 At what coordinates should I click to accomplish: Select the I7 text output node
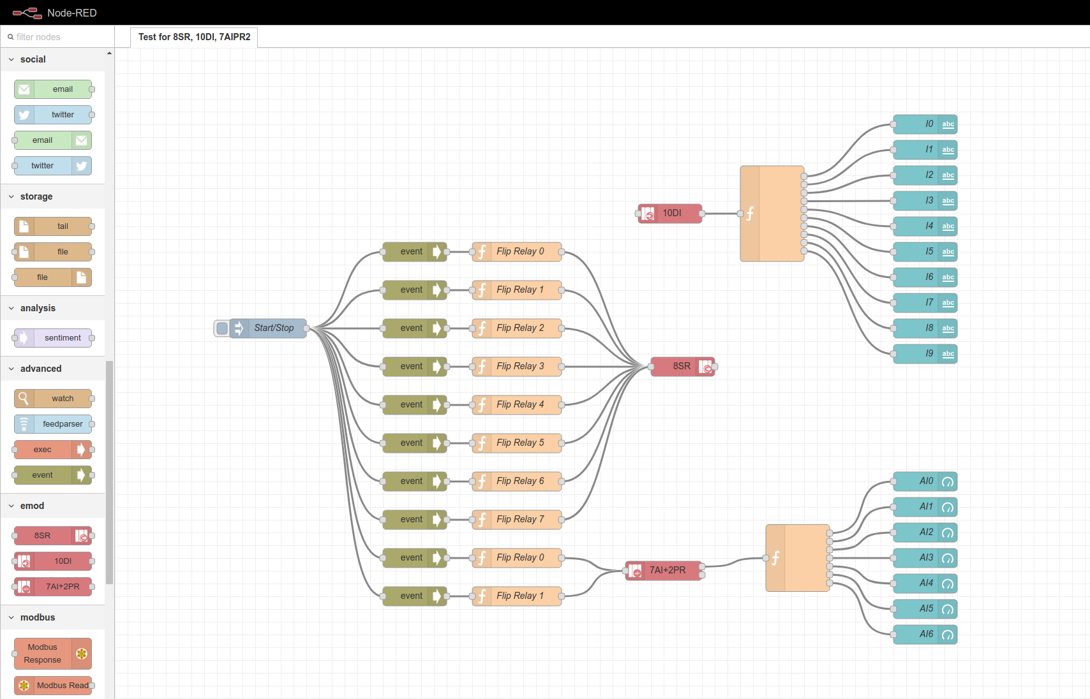tap(925, 303)
